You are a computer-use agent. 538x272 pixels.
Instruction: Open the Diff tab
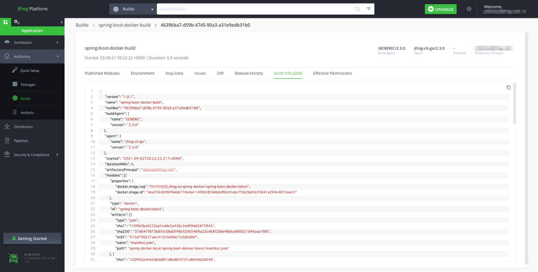220,73
